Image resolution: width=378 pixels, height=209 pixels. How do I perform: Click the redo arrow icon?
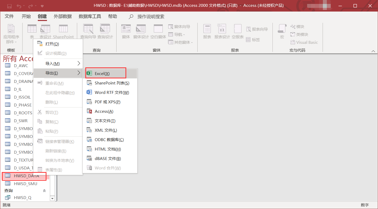[x=30, y=6]
